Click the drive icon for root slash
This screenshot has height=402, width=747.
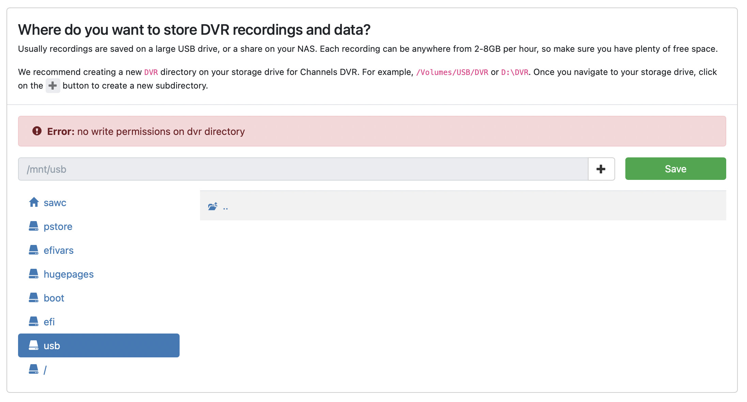(34, 369)
